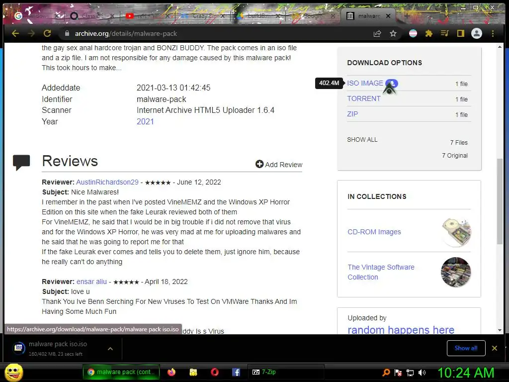Go back to the previous page

[x=15, y=33]
